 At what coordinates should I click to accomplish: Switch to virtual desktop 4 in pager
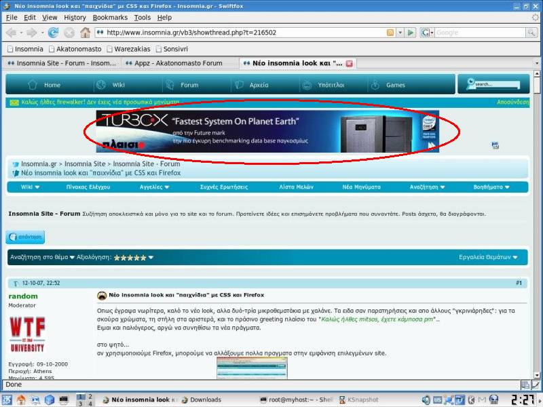pos(90,403)
